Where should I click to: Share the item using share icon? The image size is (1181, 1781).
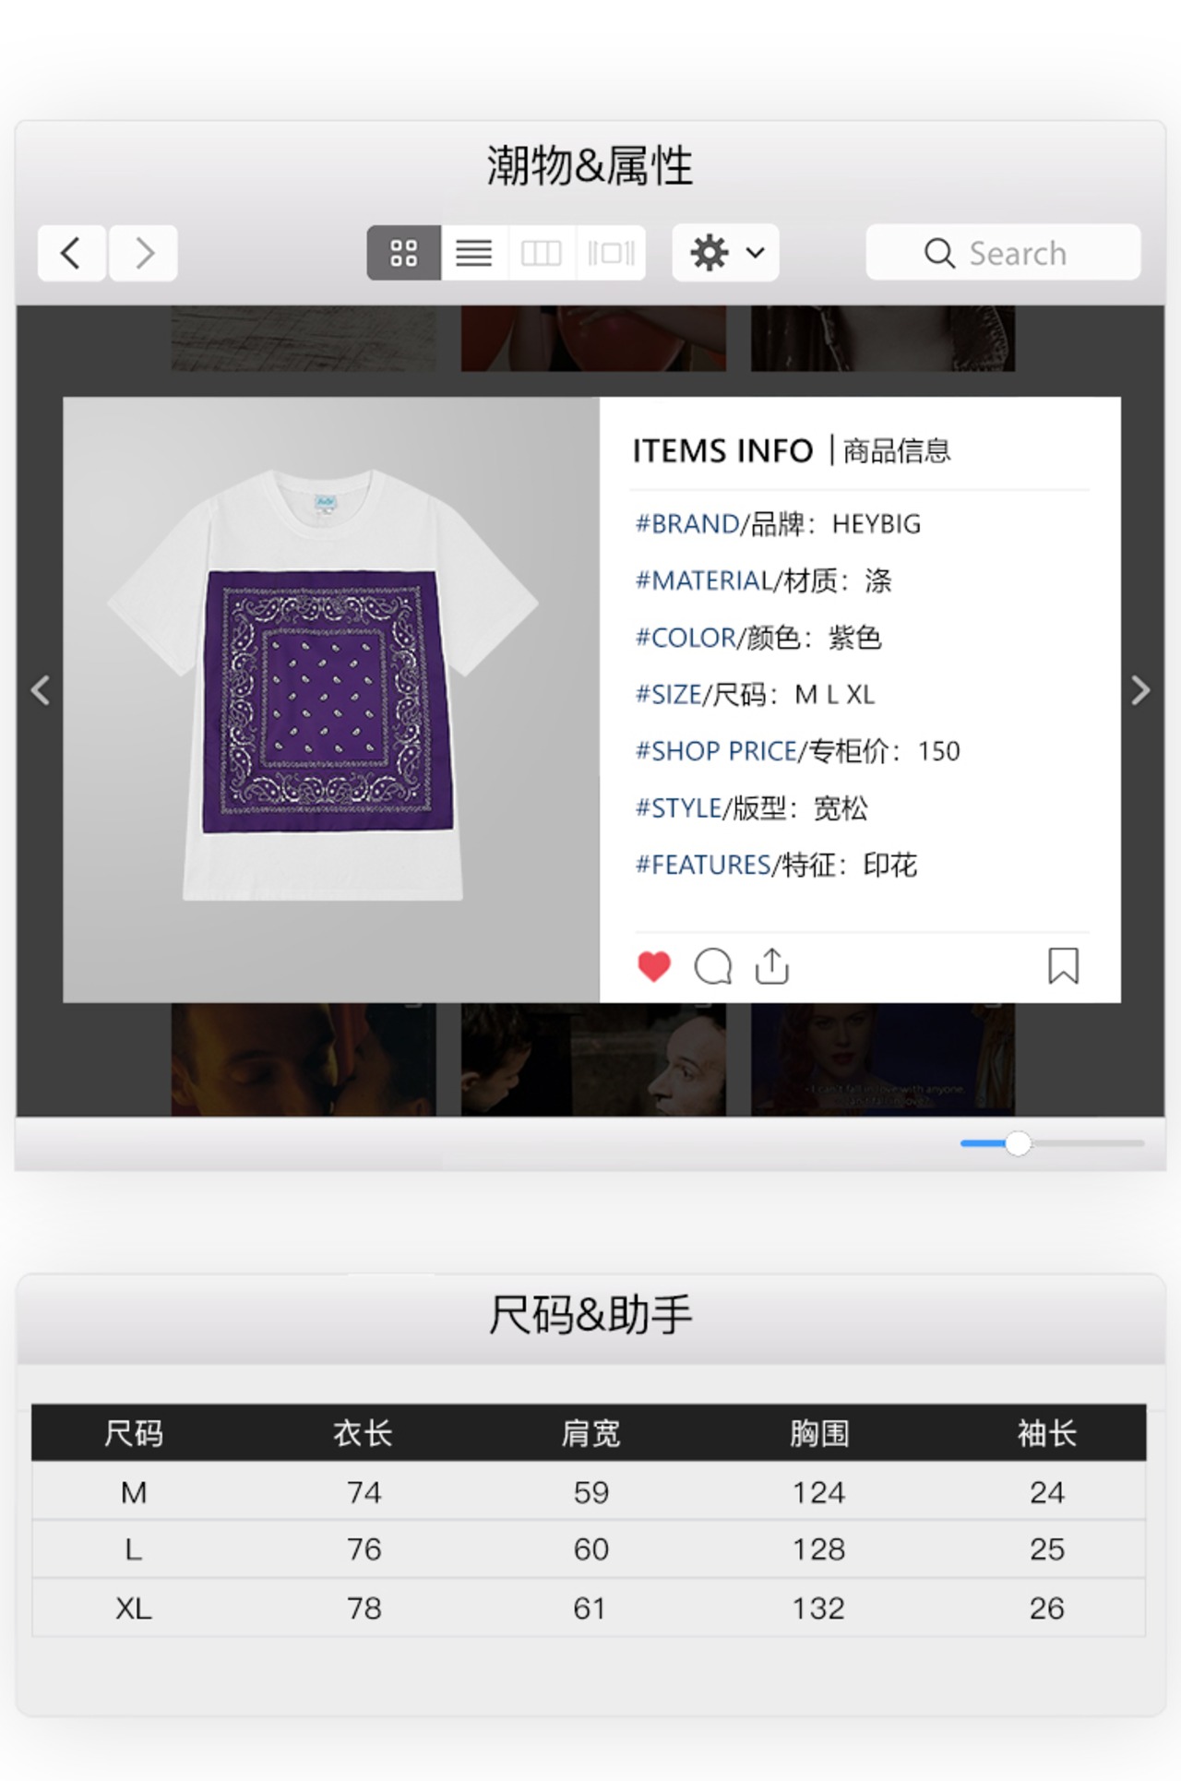[772, 966]
